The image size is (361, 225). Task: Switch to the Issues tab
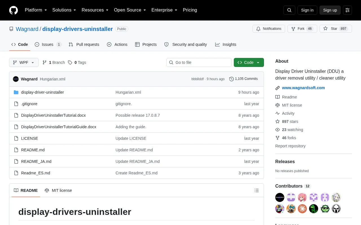(x=48, y=44)
